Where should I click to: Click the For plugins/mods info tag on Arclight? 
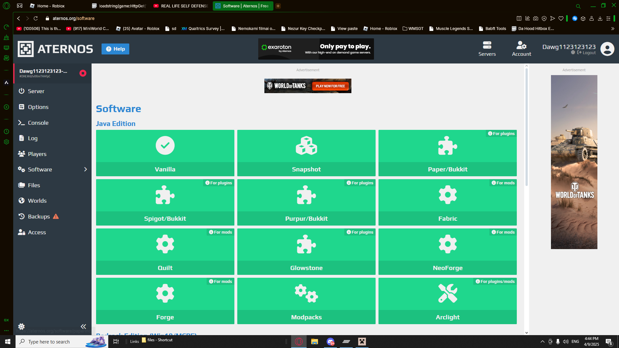tap(495, 281)
